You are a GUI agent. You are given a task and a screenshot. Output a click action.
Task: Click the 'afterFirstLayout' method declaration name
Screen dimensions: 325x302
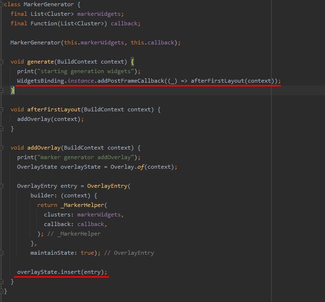pyautogui.click(x=53, y=109)
